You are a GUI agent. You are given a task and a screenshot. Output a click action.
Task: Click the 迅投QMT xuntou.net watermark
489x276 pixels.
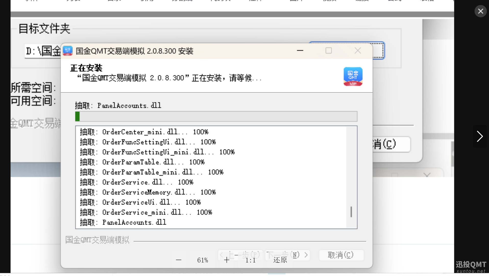(x=471, y=267)
